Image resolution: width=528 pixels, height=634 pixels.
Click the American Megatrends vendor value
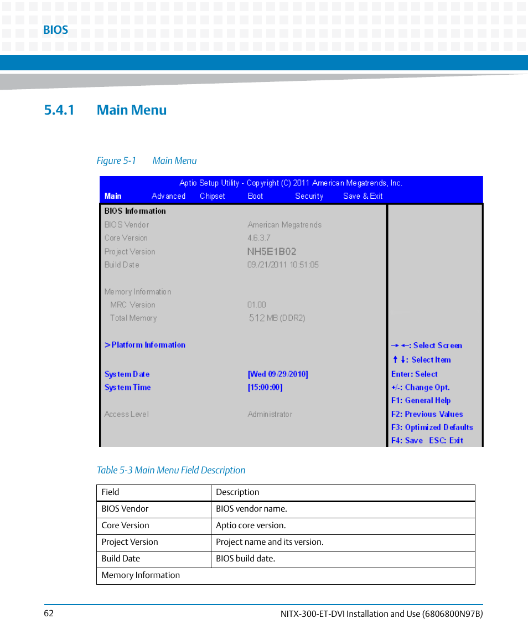[284, 225]
